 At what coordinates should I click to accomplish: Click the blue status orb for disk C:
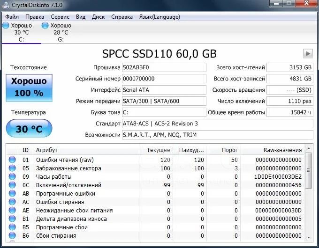[x=6, y=26]
